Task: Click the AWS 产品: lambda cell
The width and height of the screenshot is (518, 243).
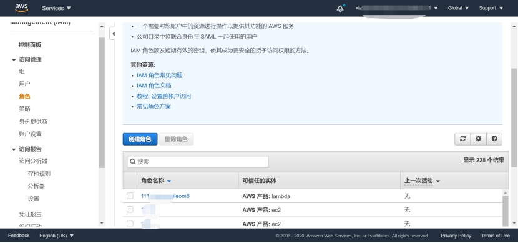Action: coord(266,196)
